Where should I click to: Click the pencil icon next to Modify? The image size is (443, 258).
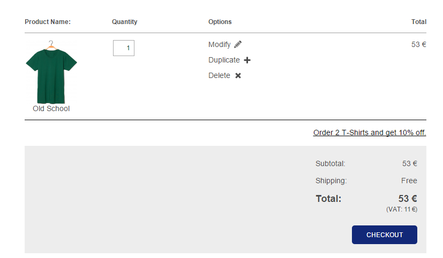point(238,44)
